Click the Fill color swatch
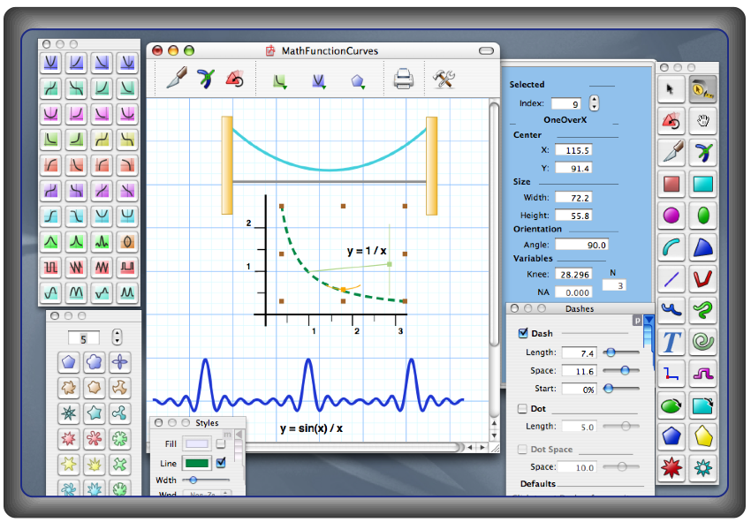This screenshot has height=530, width=751. click(x=196, y=443)
